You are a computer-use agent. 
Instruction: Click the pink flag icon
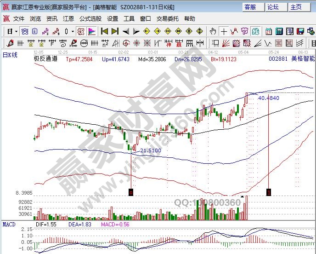(x=92, y=31)
